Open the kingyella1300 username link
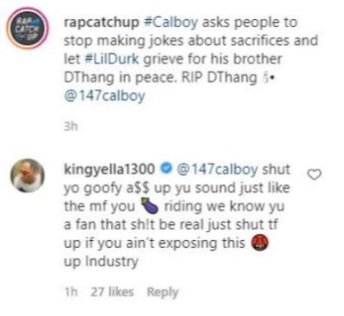Image resolution: width=344 pixels, height=316 pixels. click(110, 170)
